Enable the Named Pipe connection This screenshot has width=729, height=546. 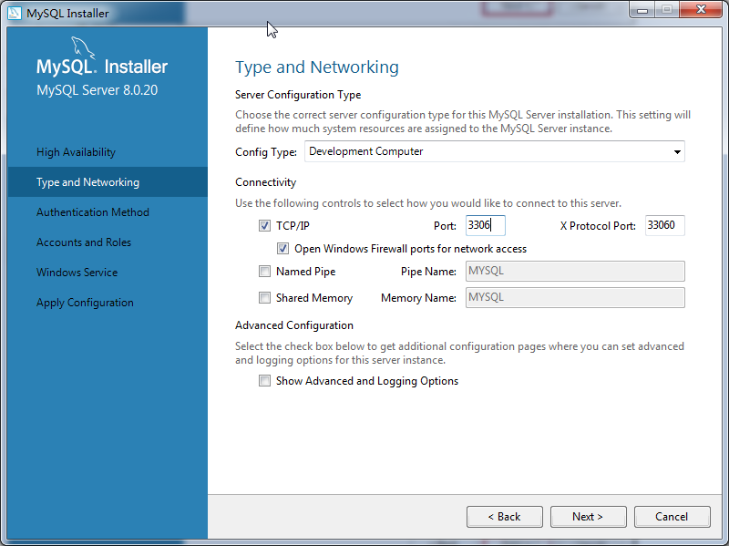click(264, 271)
